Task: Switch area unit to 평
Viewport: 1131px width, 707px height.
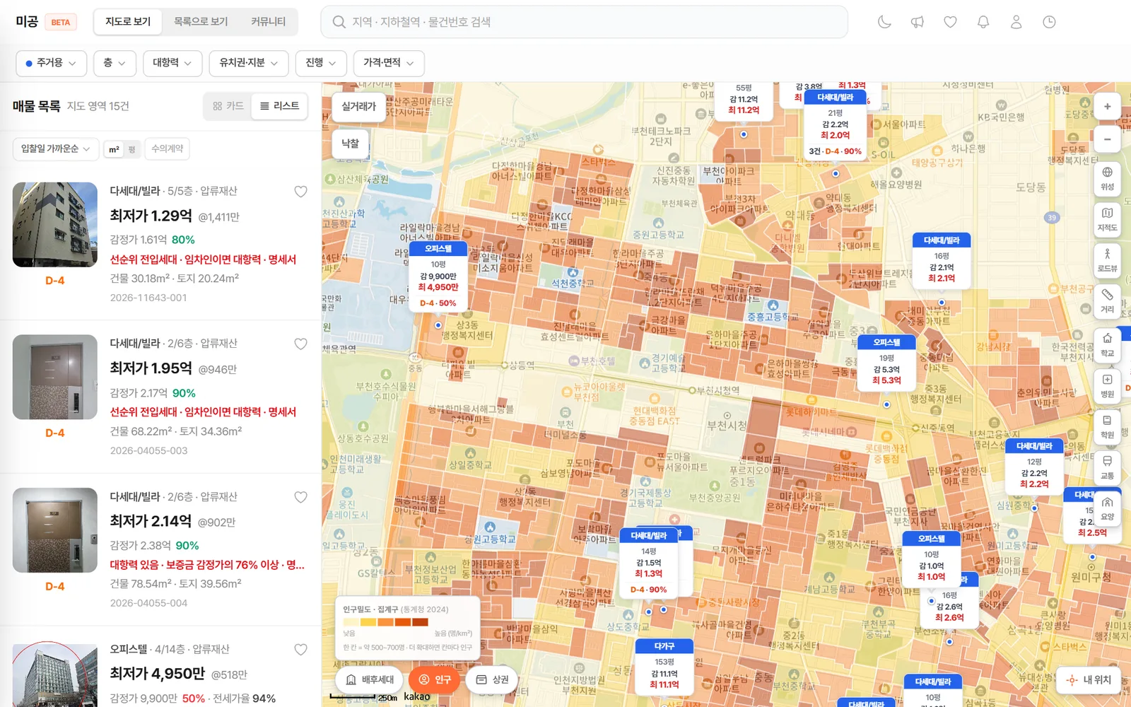Action: click(x=132, y=149)
